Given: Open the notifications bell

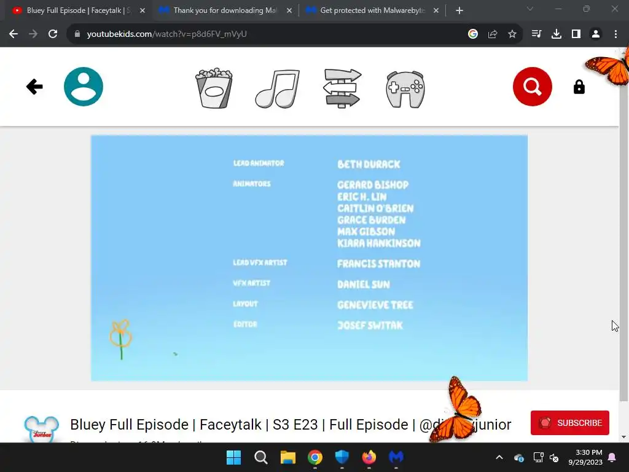Looking at the screenshot, I should [x=612, y=457].
